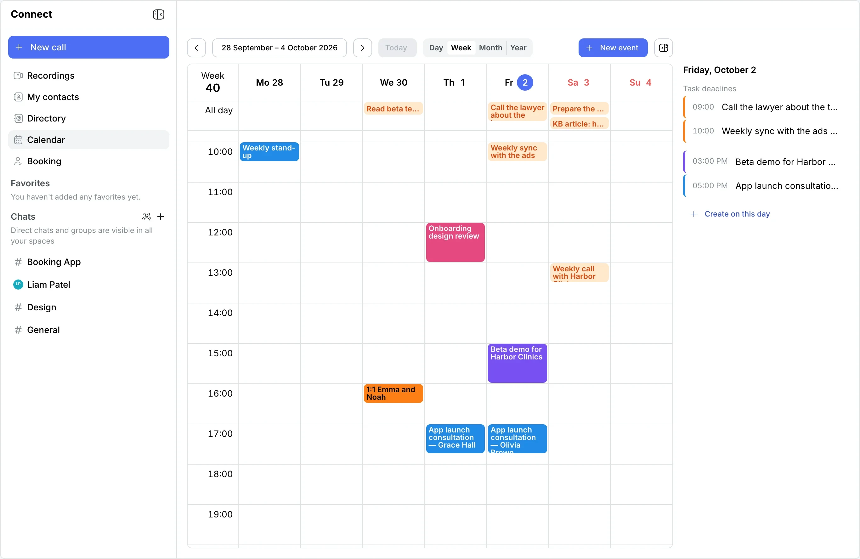Collapse the left sidebar panel icon
860x559 pixels.
(158, 14)
